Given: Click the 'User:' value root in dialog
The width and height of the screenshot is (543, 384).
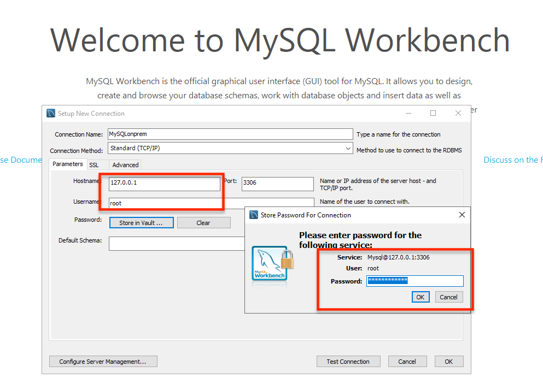Looking at the screenshot, I should [373, 268].
